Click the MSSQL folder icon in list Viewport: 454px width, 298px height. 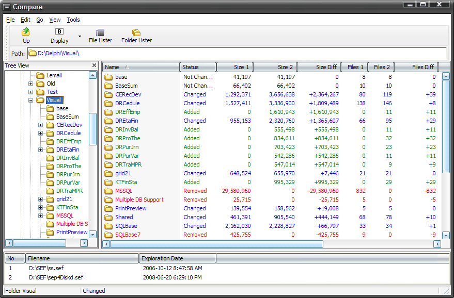[x=108, y=191]
